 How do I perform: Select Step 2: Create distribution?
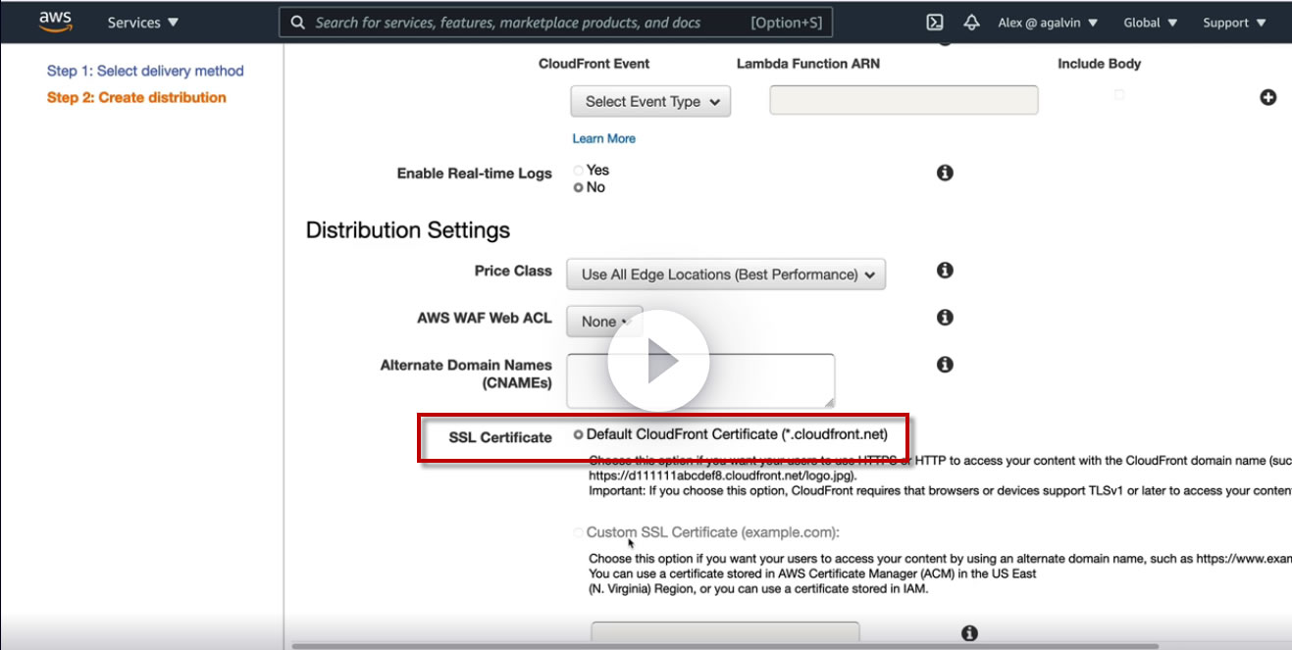[x=136, y=97]
